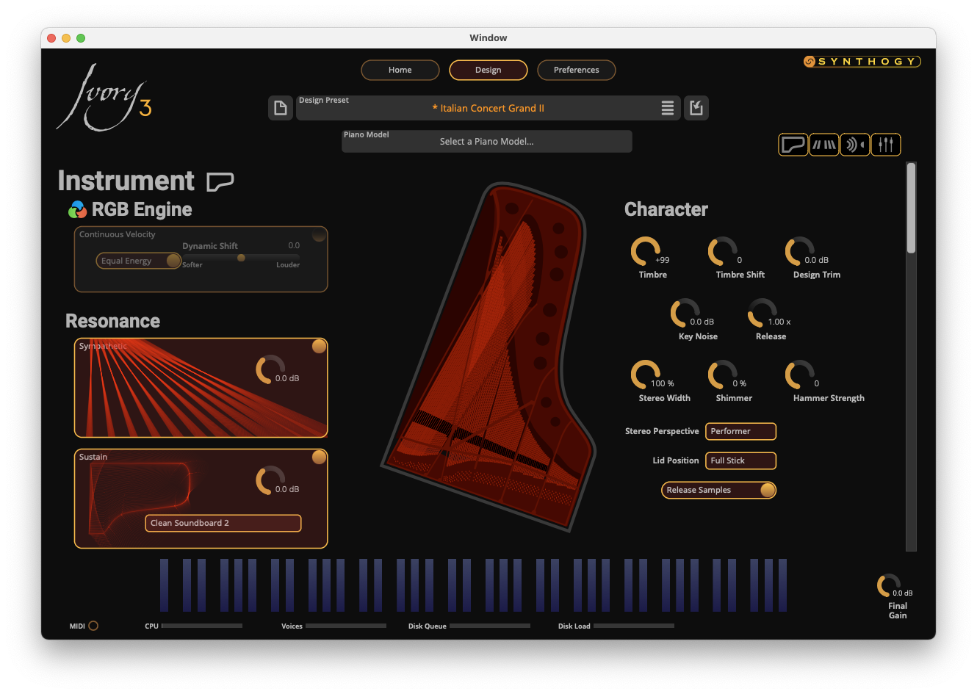Click the Sustain resonance gain knob
The height and width of the screenshot is (694, 977).
(x=270, y=480)
